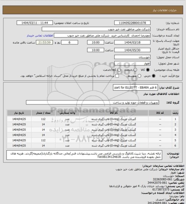Image resolution: width=186 pixels, height=204 pixels.
Task: Select the متوسط purchase type radio
Action: (x=139, y=76)
